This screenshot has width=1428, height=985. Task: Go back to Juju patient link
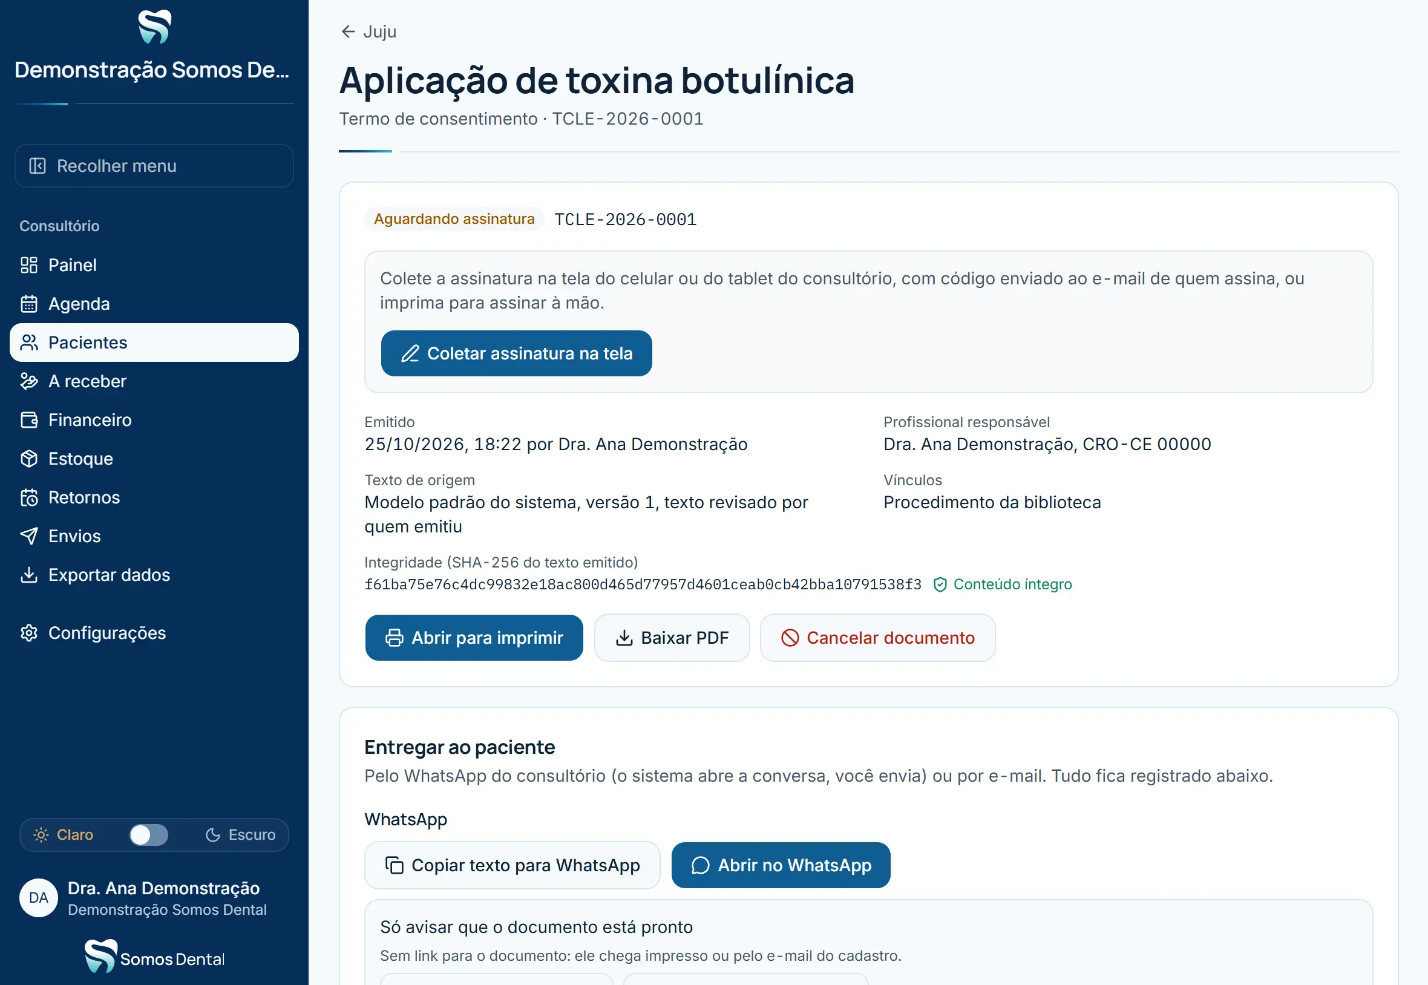368,31
